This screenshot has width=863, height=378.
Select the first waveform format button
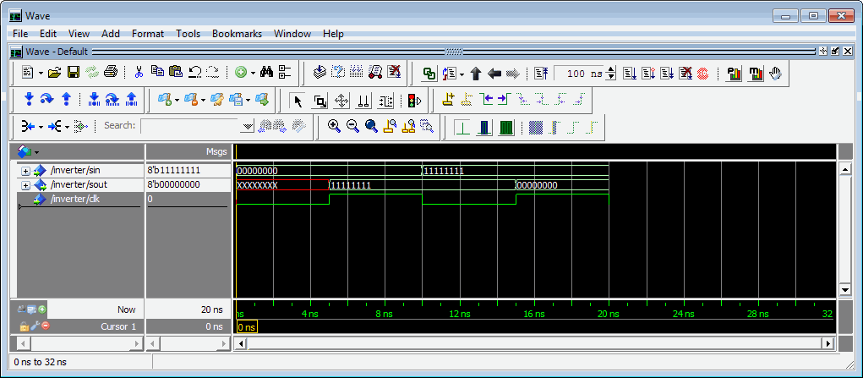[x=462, y=128]
